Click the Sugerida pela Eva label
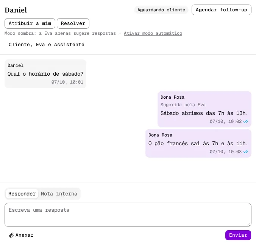This screenshot has width=256, height=245. click(183, 105)
